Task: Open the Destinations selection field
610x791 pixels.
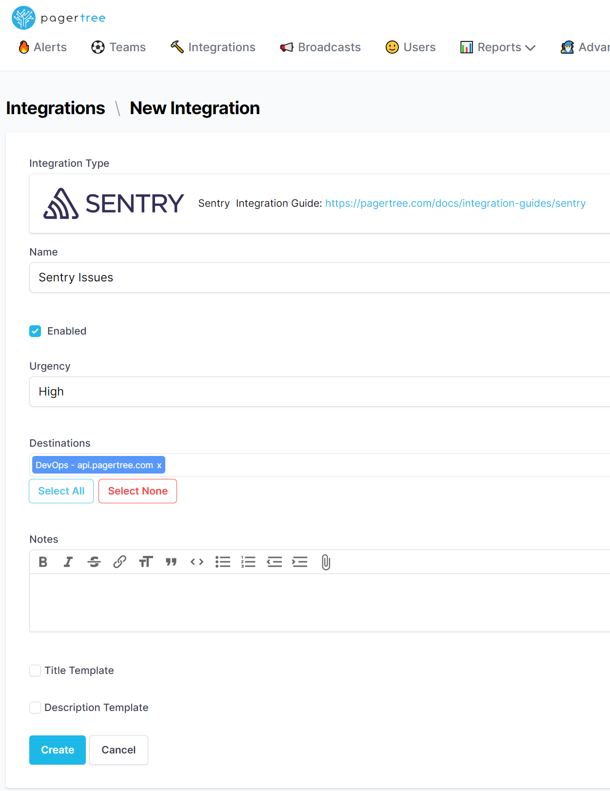Action: [x=385, y=465]
